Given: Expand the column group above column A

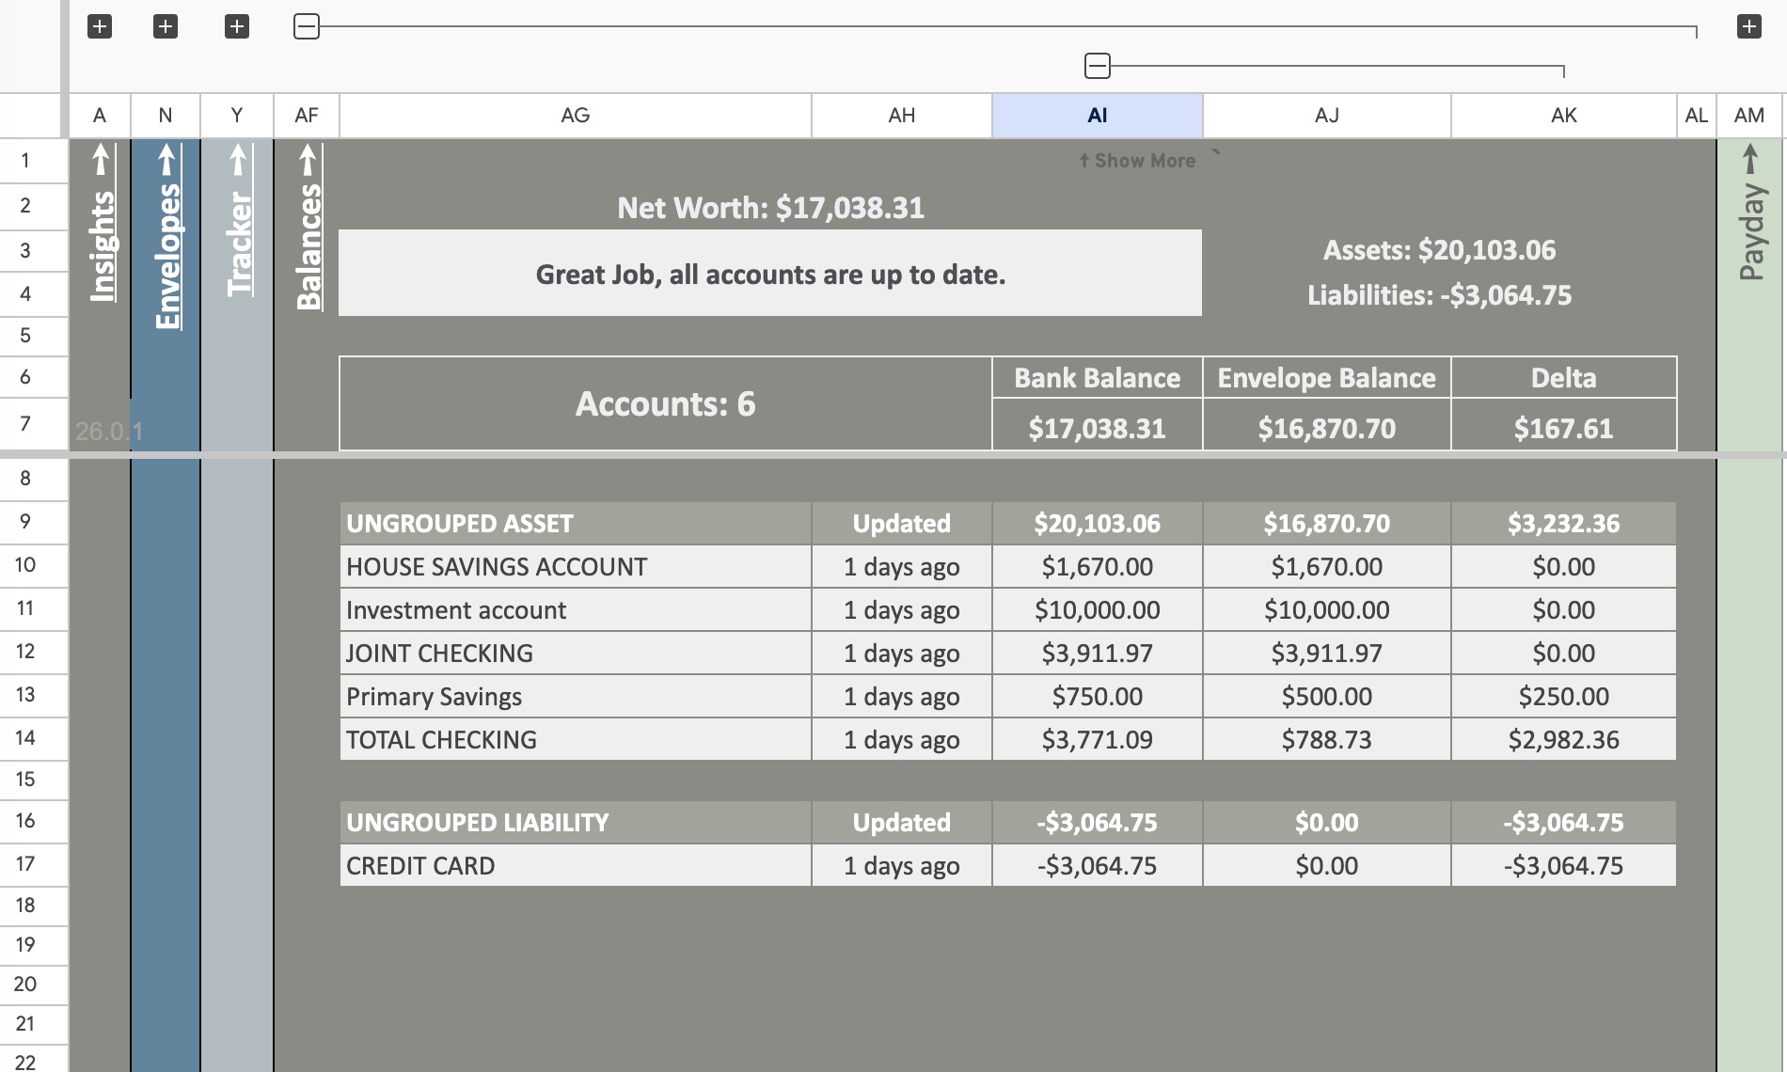Looking at the screenshot, I should point(100,26).
